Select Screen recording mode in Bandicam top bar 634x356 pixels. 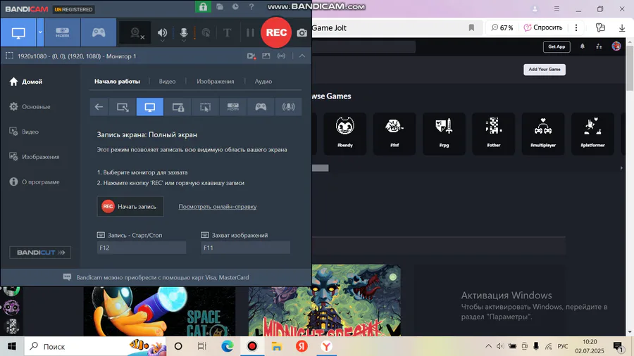coord(18,32)
